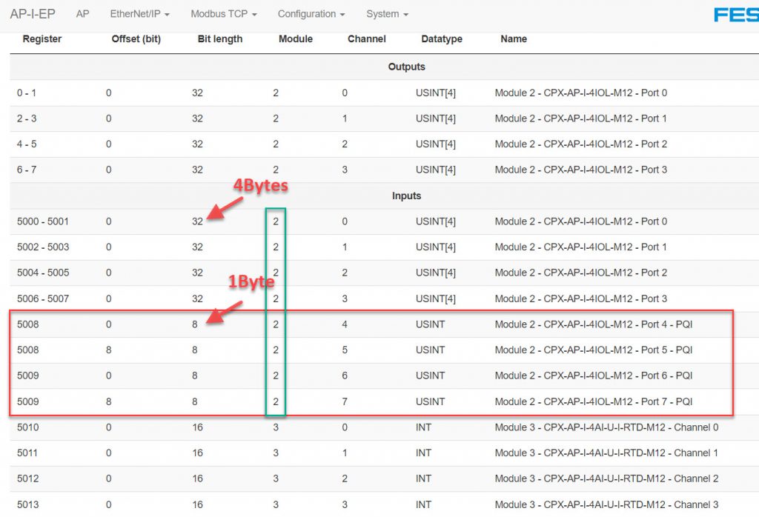The image size is (759, 517).
Task: Select register cell 5006 - 5007
Action: tap(43, 299)
